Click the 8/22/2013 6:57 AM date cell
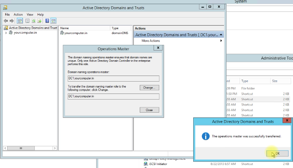This screenshot has height=168, width=293. pos(223,164)
